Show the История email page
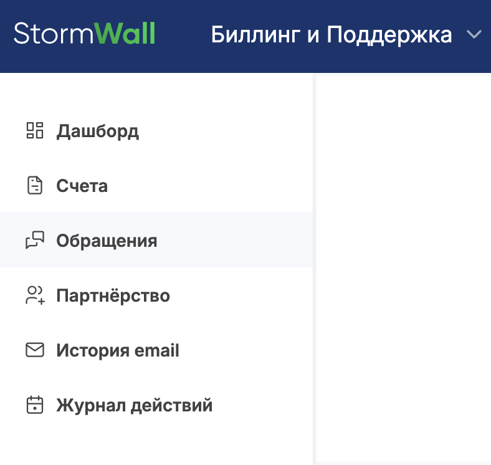491x465 pixels. [x=118, y=350]
